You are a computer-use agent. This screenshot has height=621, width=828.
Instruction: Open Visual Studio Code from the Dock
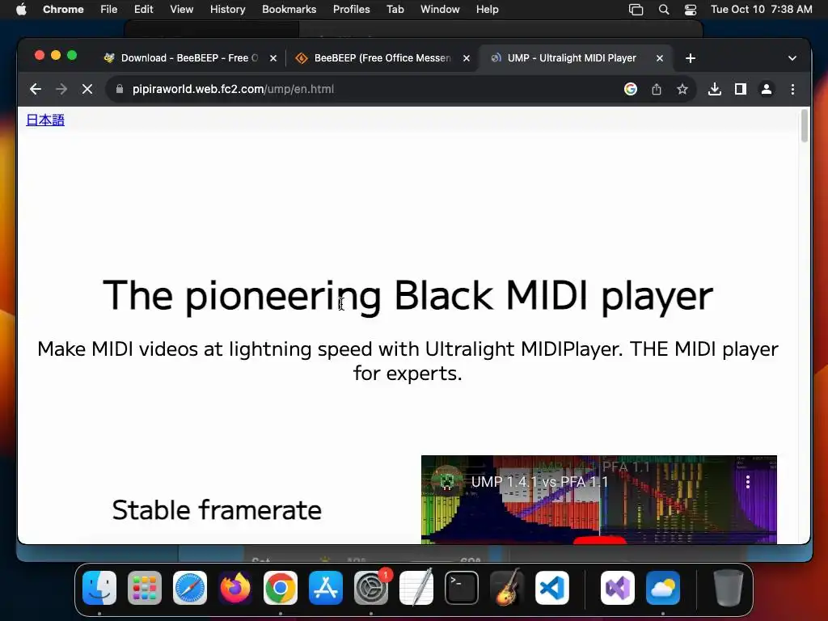551,588
